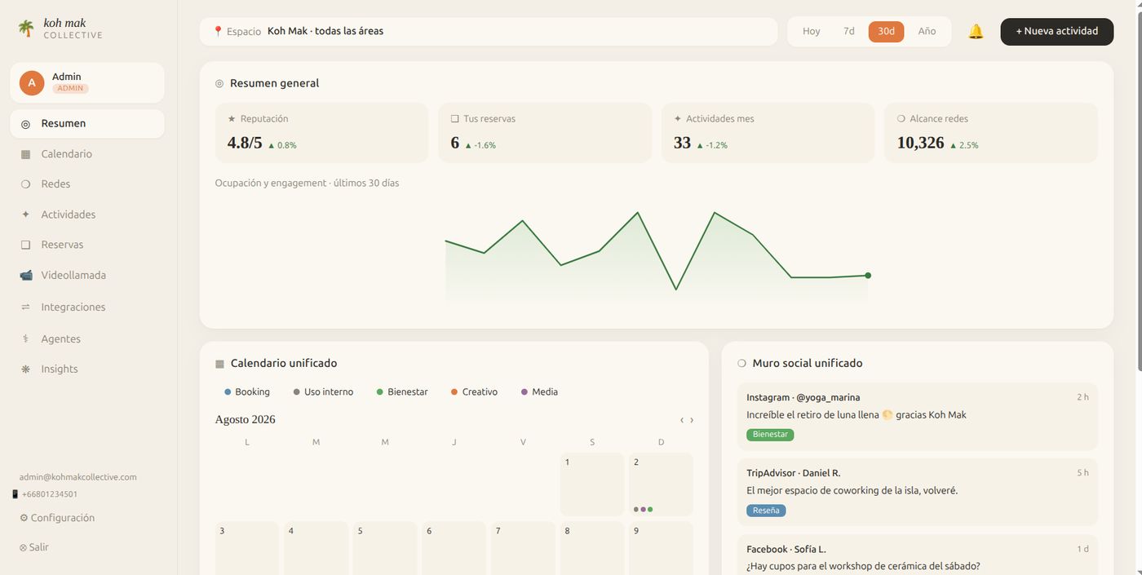
Task: Click the Calendario grid icon in sidebar
Action: [25, 154]
